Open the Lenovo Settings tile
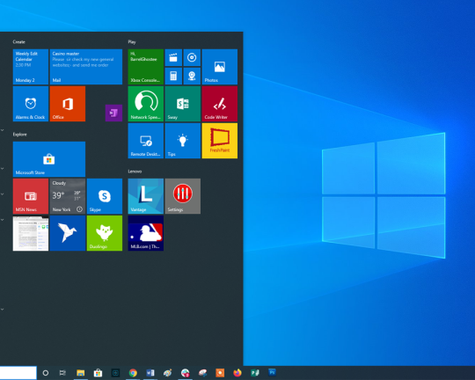The height and width of the screenshot is (380, 475). pos(183,196)
